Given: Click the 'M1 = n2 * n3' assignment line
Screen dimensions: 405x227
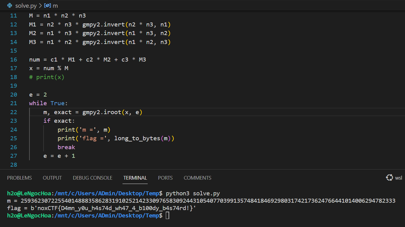Looking at the screenshot, I should coord(100,24).
